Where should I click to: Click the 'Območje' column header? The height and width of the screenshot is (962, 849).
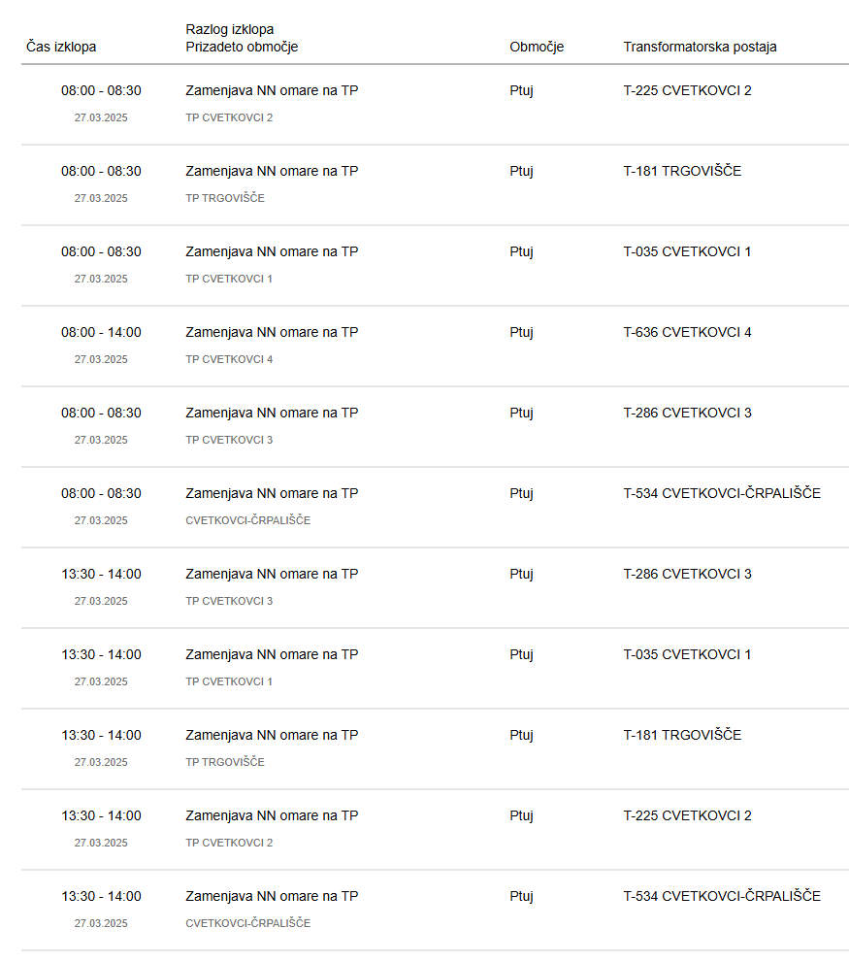pyautogui.click(x=537, y=47)
